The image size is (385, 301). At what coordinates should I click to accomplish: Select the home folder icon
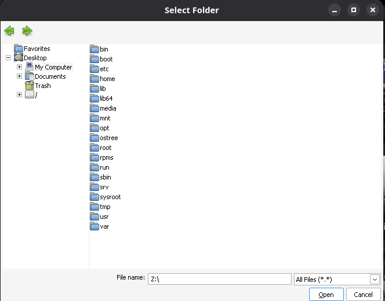95,79
